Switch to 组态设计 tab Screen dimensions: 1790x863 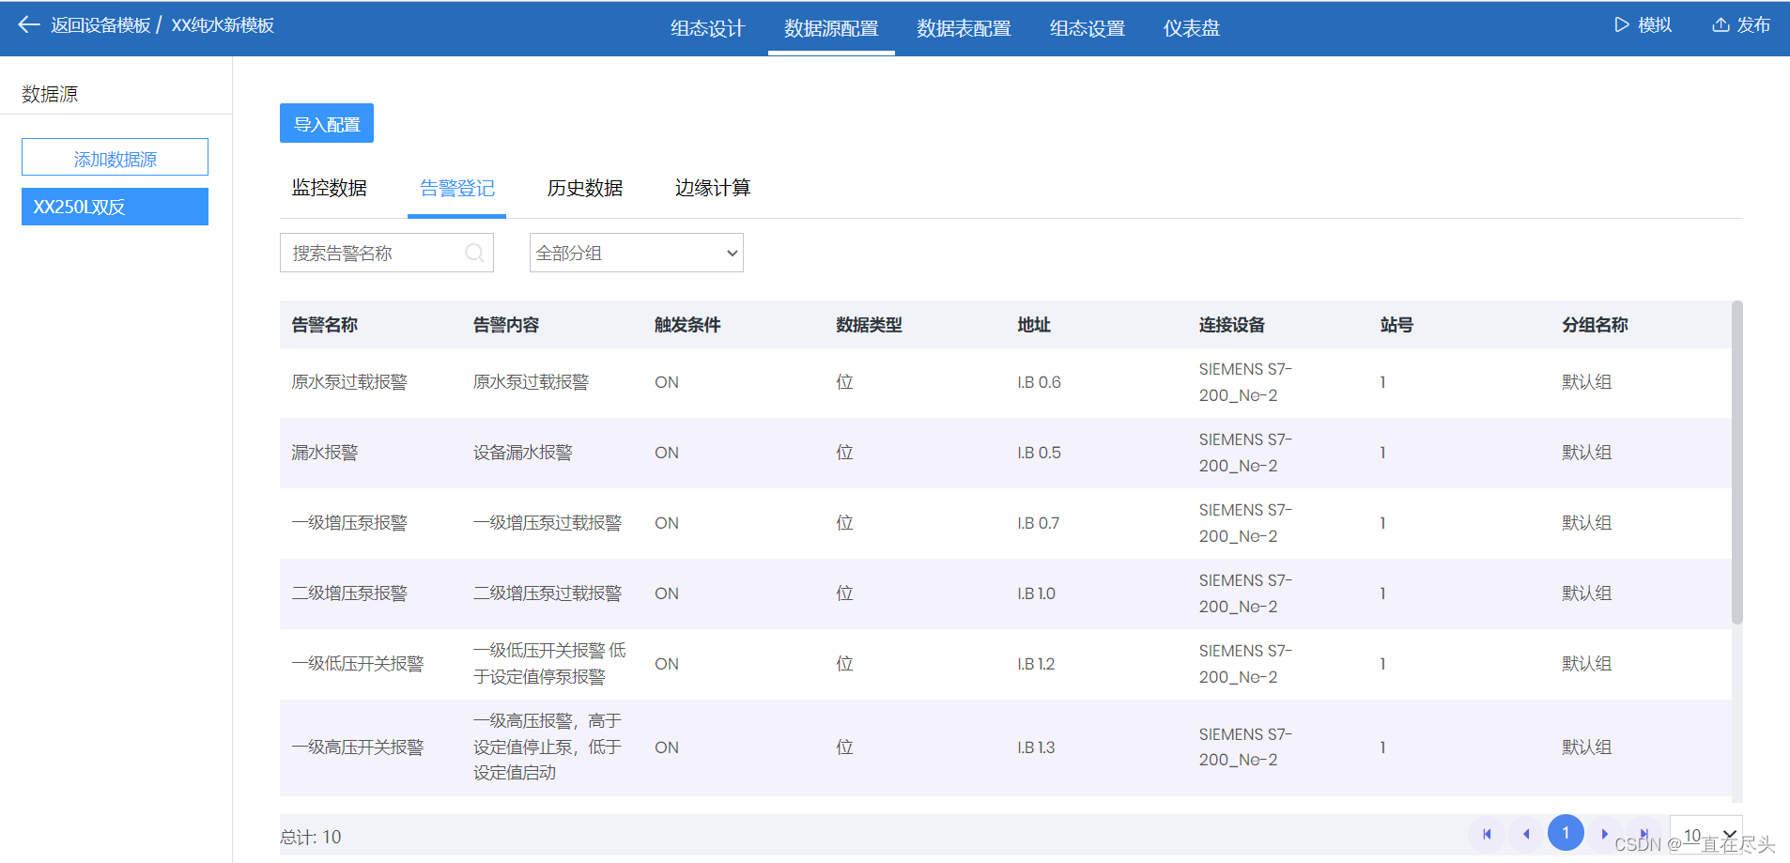click(707, 28)
